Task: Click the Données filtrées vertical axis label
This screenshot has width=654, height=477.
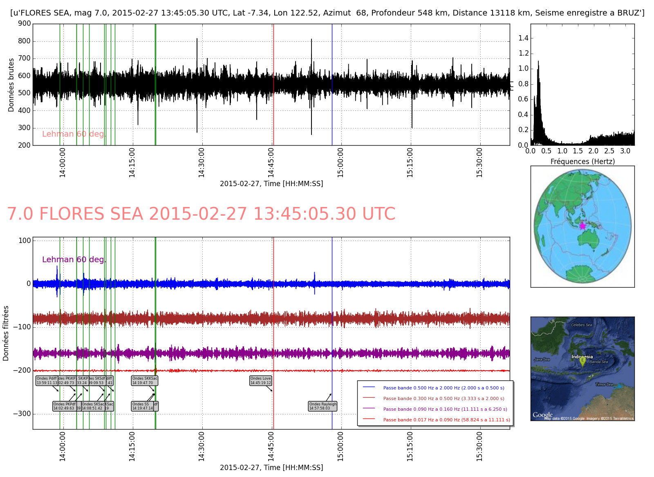Action: point(6,333)
